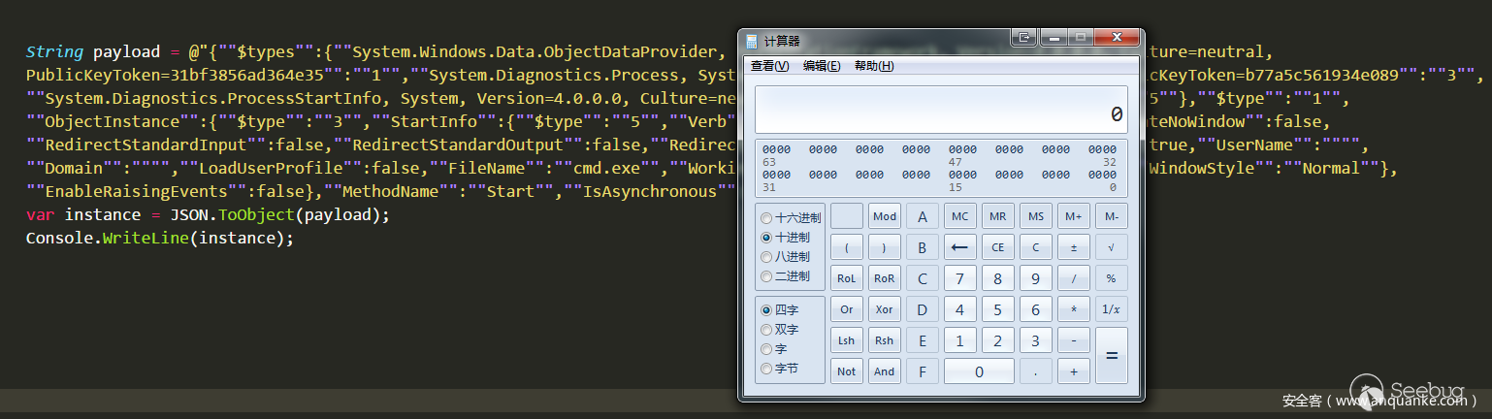Image resolution: width=1492 pixels, height=419 pixels.
Task: Click the digit 2 button
Action: (x=997, y=340)
